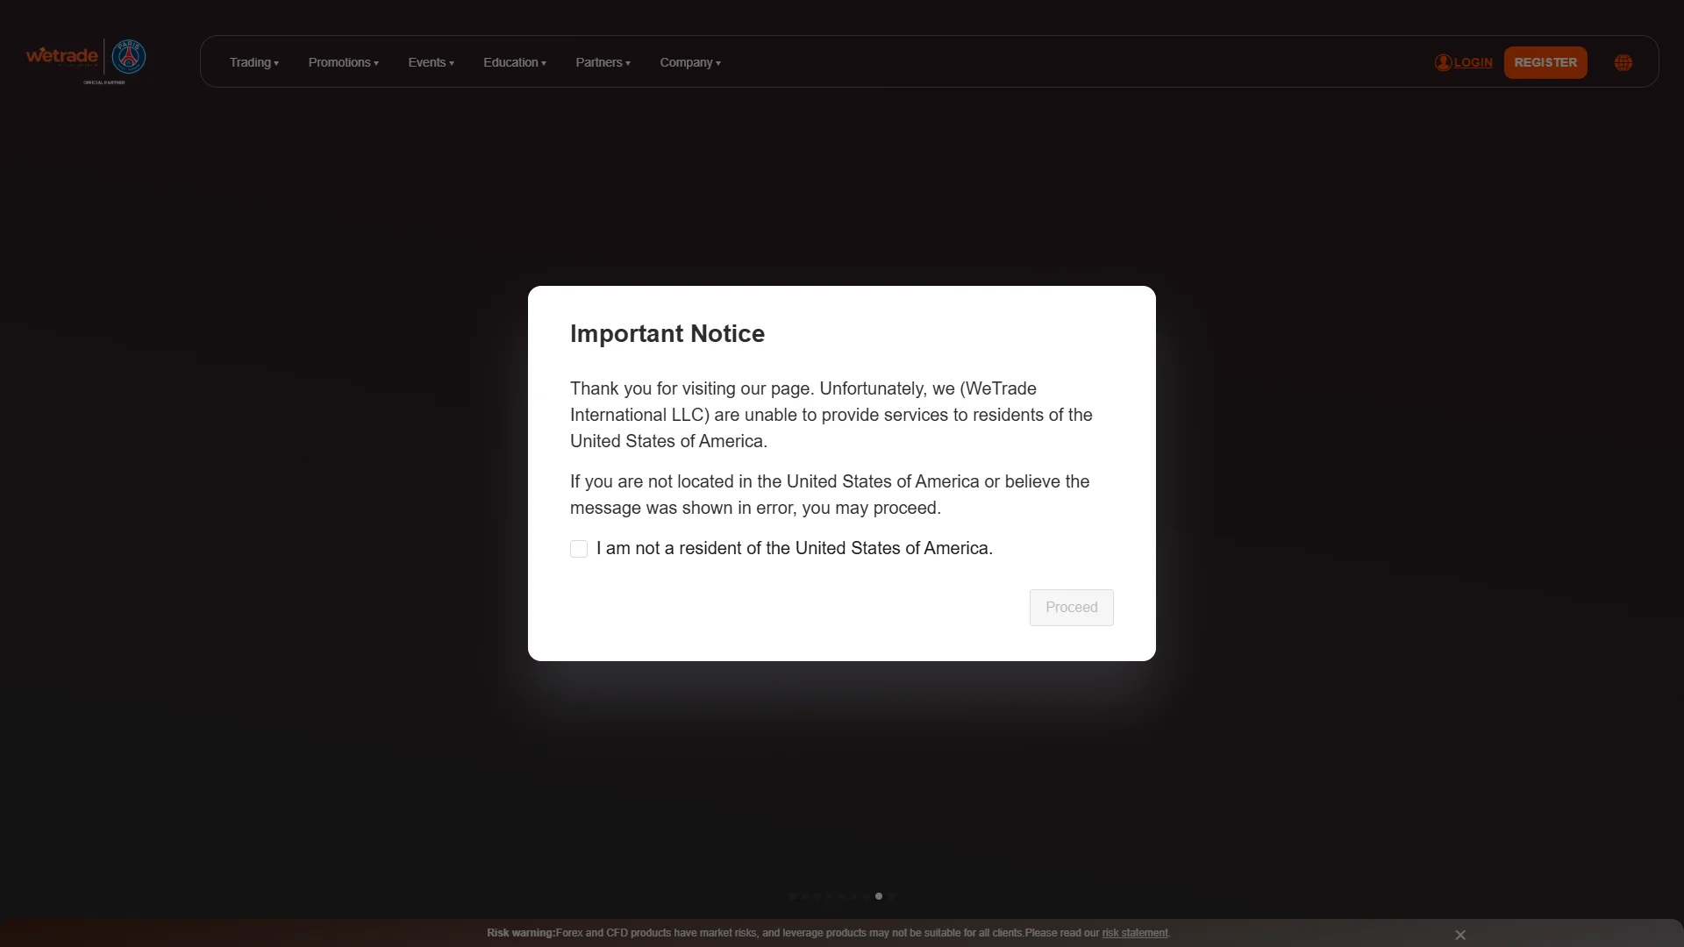
Task: Click the Important Notice heading
Action: [x=667, y=334]
